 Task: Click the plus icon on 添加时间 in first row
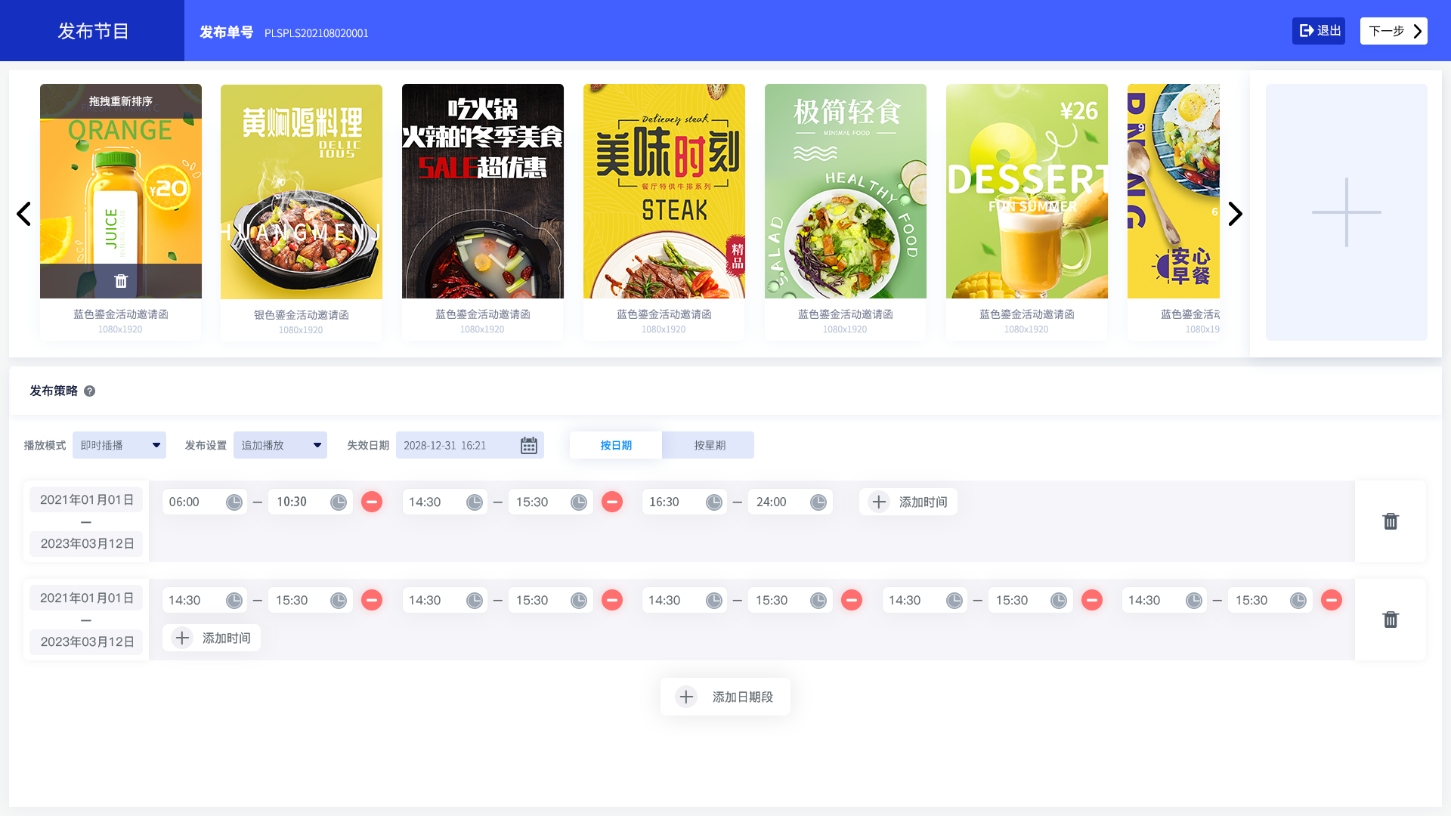pos(878,501)
